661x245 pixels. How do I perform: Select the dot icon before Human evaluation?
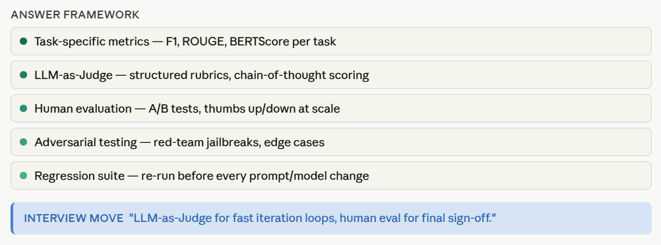tap(24, 109)
